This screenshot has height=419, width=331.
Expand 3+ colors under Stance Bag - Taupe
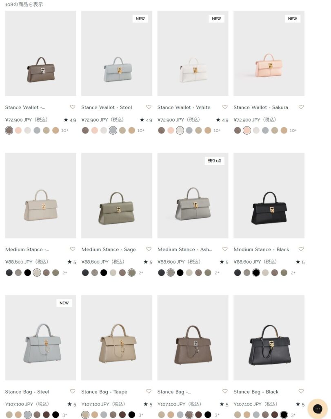pyautogui.click(x=141, y=415)
